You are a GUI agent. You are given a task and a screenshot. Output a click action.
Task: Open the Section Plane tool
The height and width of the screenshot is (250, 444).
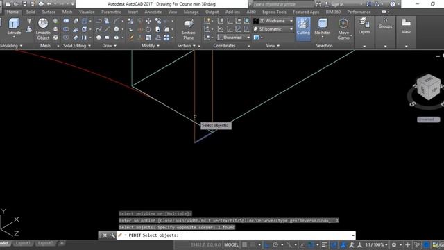pyautogui.click(x=188, y=29)
